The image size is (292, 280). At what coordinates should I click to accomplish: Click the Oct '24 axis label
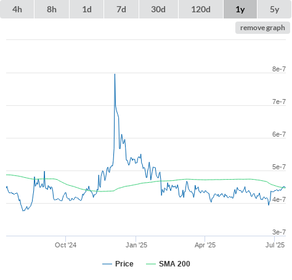point(65,245)
